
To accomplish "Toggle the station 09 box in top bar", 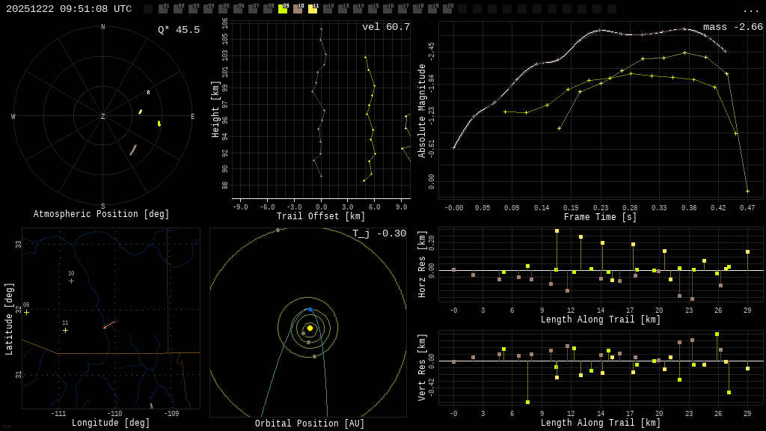I will [x=283, y=9].
